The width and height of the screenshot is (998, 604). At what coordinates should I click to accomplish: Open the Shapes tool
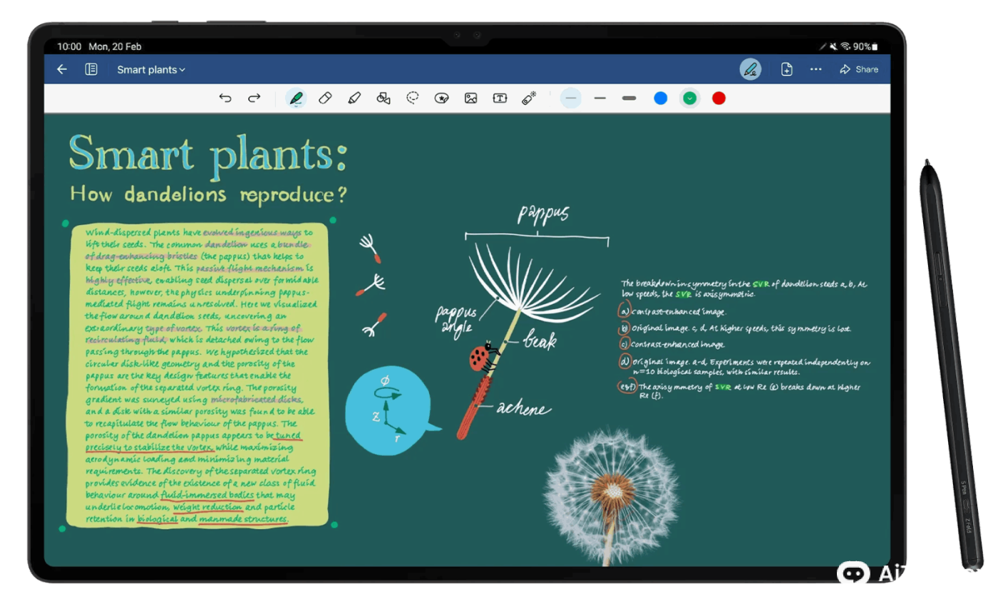click(384, 98)
